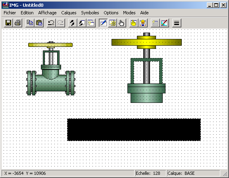Click the three horizontal lines icon

click(x=177, y=23)
